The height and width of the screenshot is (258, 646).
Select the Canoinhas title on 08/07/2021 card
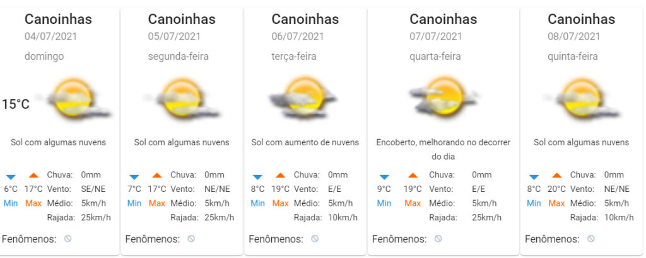(x=581, y=19)
